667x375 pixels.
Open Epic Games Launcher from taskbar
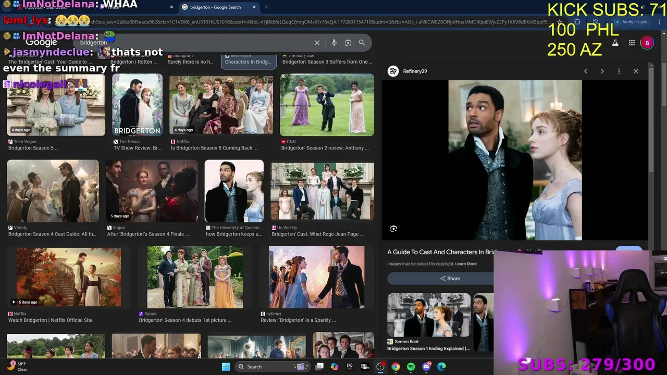point(350,367)
